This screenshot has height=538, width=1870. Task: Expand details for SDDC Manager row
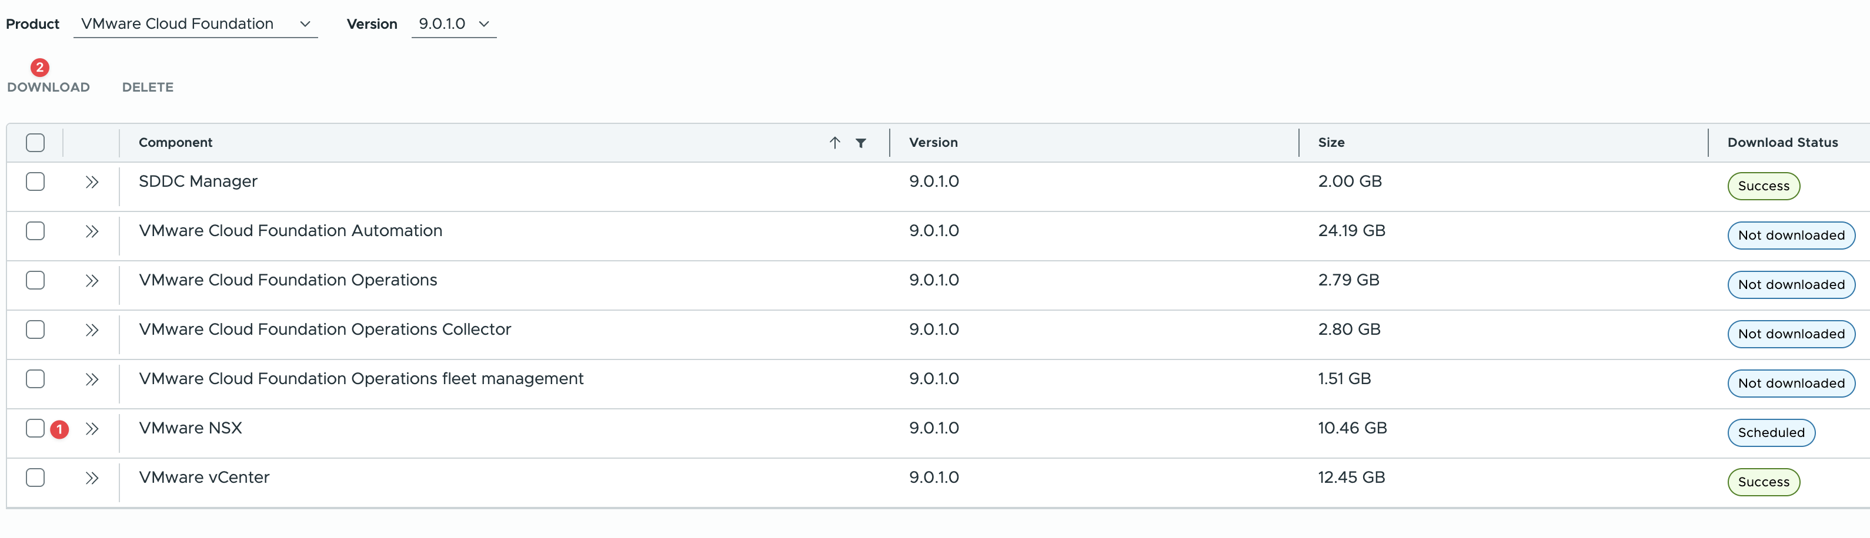click(x=92, y=182)
